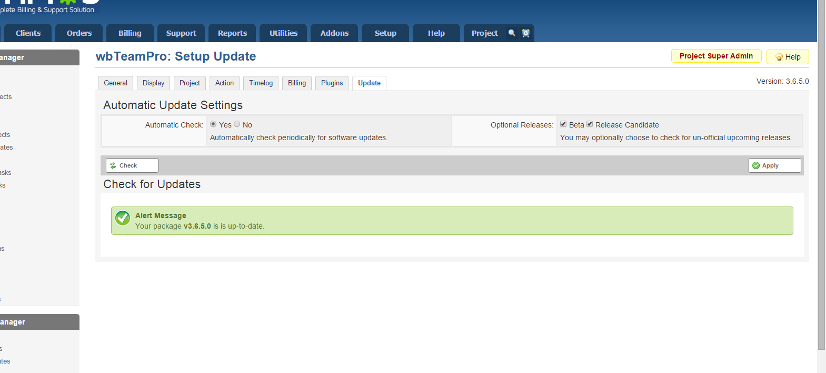Open the search magnifier icon in navbar
This screenshot has width=826, height=373.
[x=512, y=33]
